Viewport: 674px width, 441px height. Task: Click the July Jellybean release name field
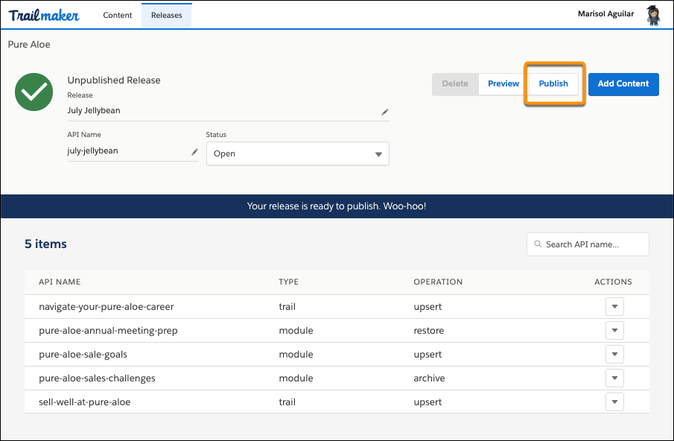[x=228, y=111]
